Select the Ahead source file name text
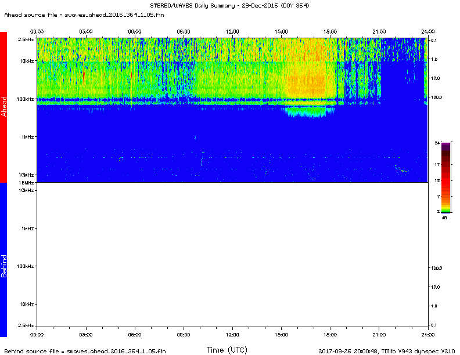The image size is (460, 355). [x=84, y=14]
